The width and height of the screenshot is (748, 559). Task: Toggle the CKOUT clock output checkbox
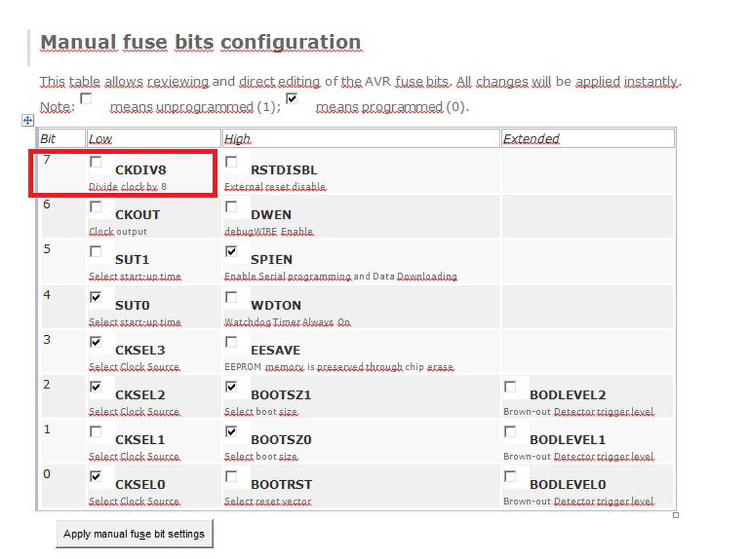tap(96, 207)
